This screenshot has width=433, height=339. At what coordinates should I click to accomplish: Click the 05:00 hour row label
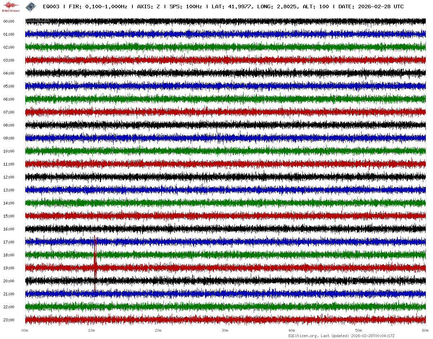[9, 86]
